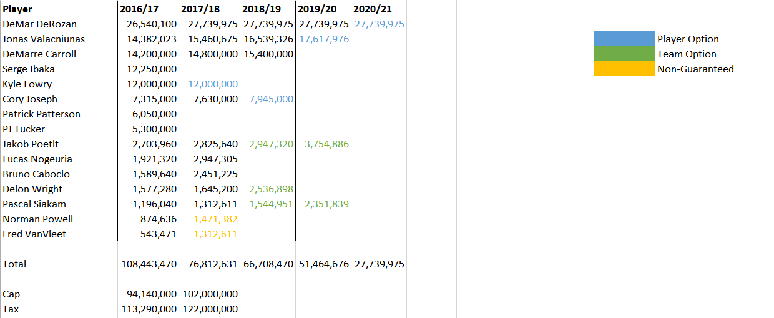Click the 'Jonas Valacniunas' name cell
Viewport: 774px width, 318px height.
coord(59,39)
